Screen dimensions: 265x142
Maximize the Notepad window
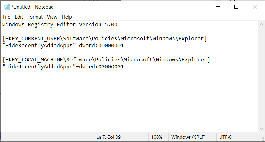pos(236,7)
